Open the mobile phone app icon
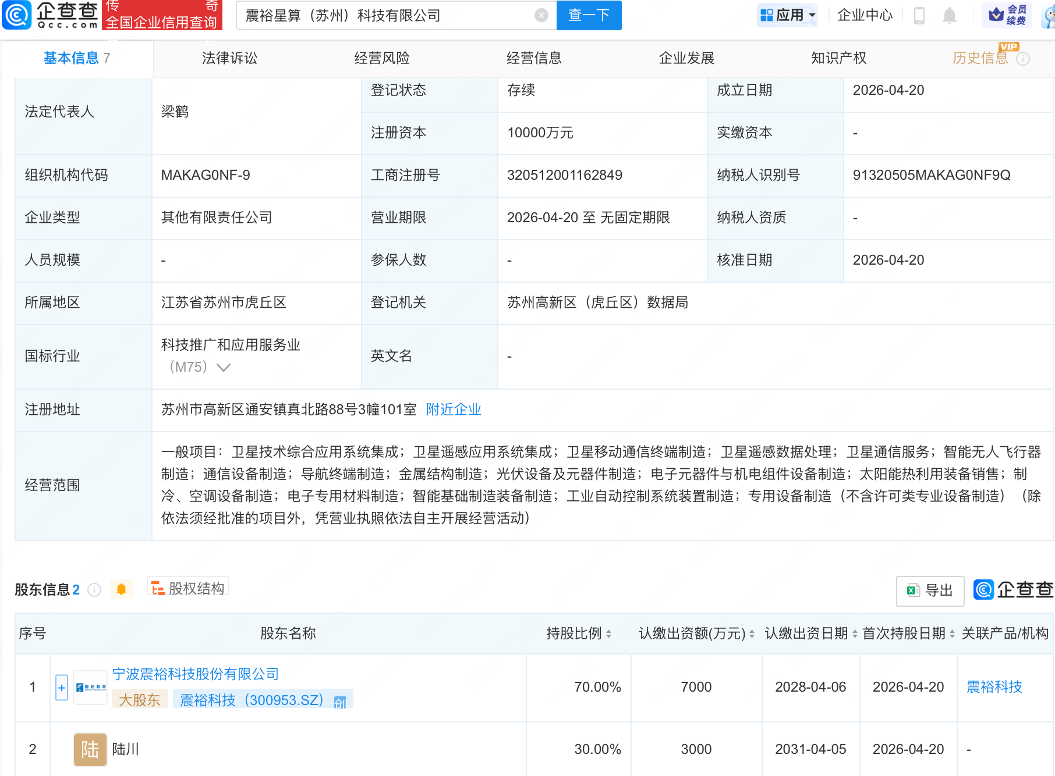 click(919, 16)
